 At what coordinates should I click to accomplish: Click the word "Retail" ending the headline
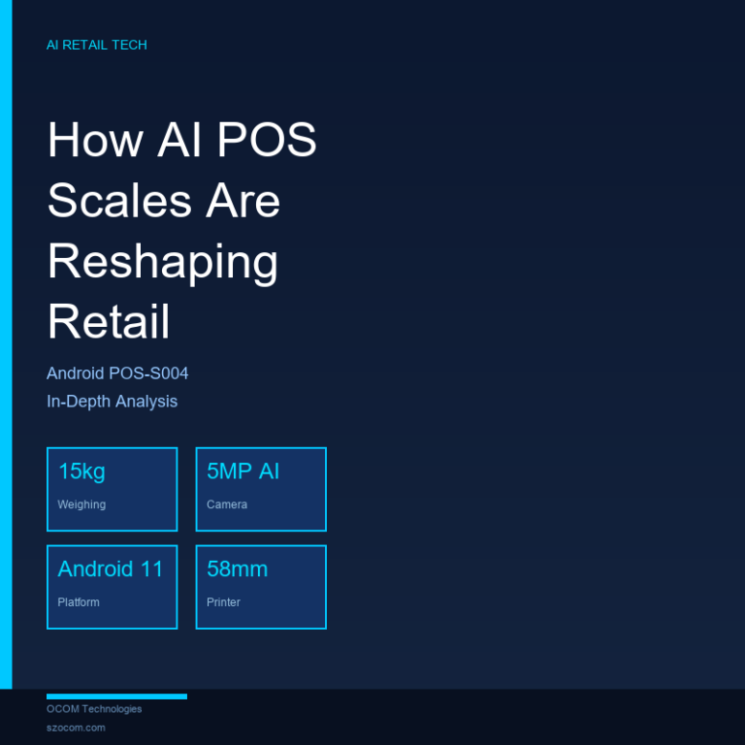click(x=109, y=322)
